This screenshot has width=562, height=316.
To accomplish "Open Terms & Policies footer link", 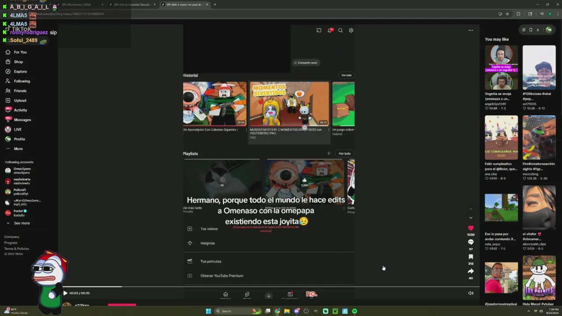I will [x=17, y=248].
